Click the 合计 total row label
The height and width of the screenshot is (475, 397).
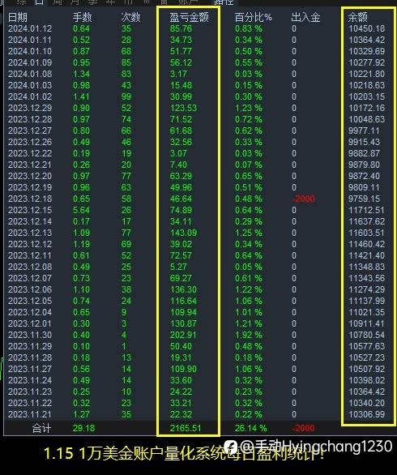tap(42, 428)
